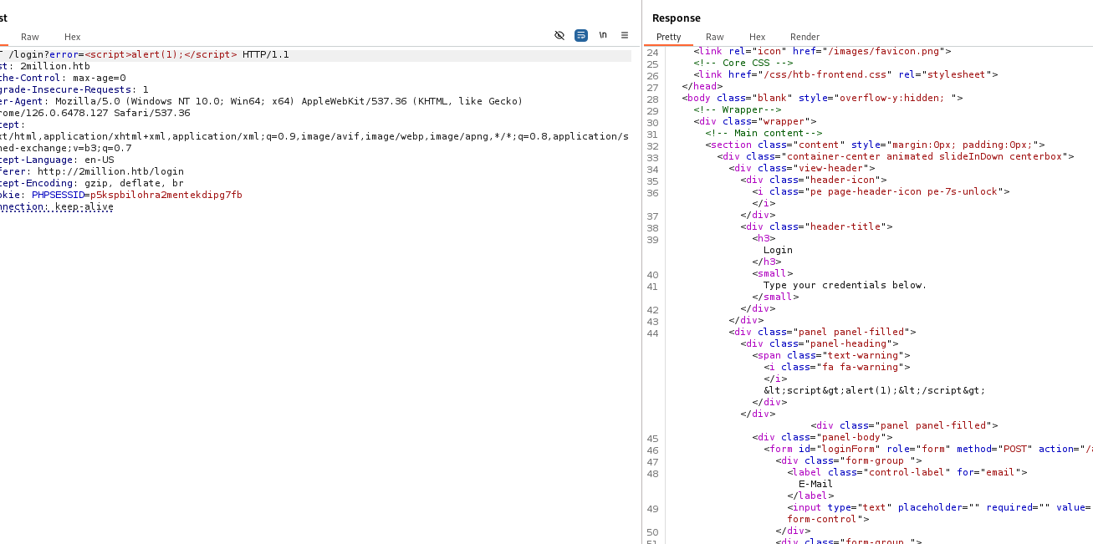Click the gzip, deflate, br encoding value

point(134,183)
